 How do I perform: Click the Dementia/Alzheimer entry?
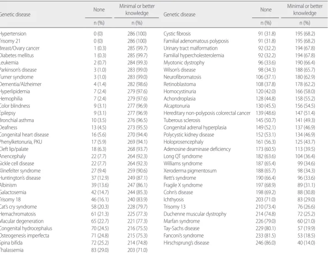coord(21,84)
